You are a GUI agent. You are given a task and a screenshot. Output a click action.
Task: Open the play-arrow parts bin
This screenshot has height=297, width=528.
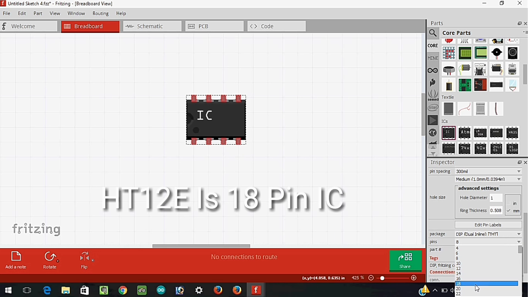[x=433, y=120]
